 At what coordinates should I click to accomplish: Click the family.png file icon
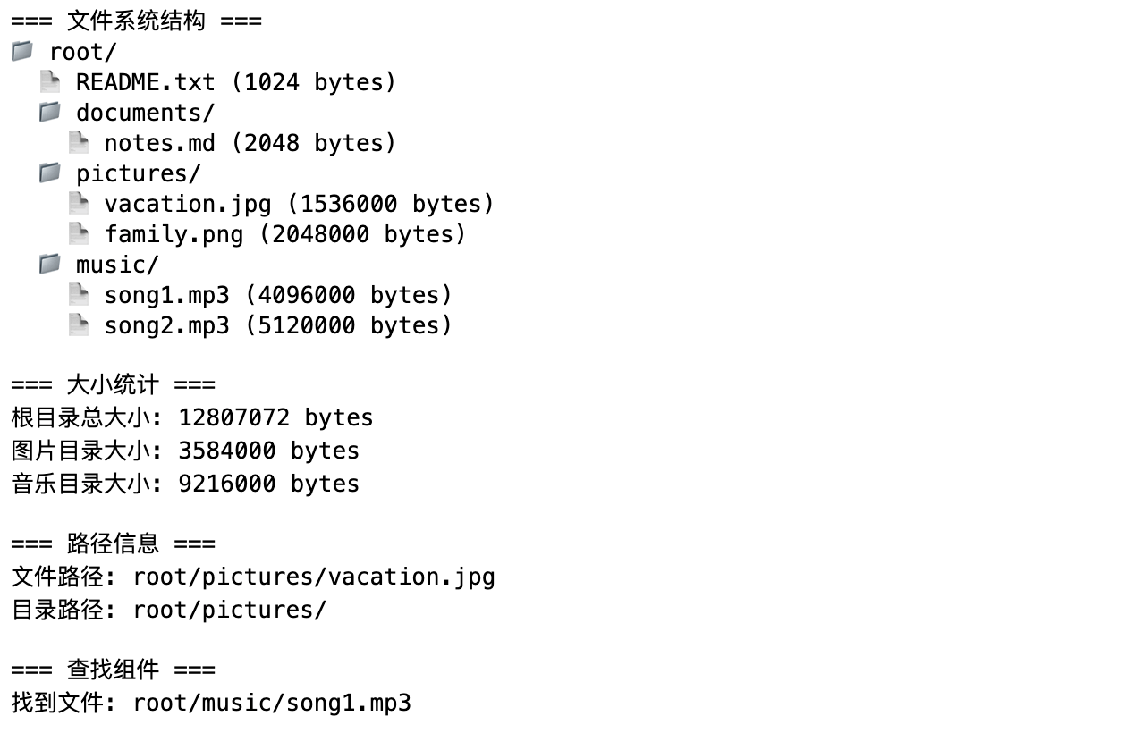click(79, 233)
